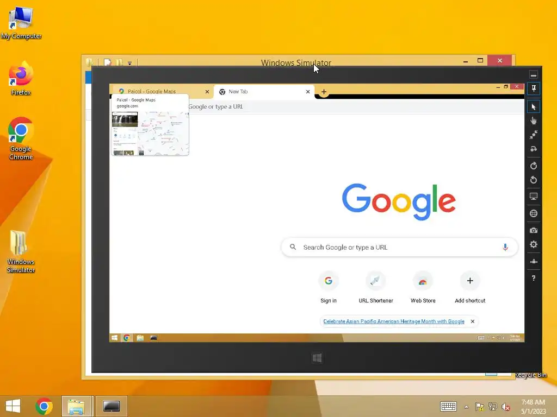Open screenshot settings gear icon
The height and width of the screenshot is (417, 557).
[533, 244]
